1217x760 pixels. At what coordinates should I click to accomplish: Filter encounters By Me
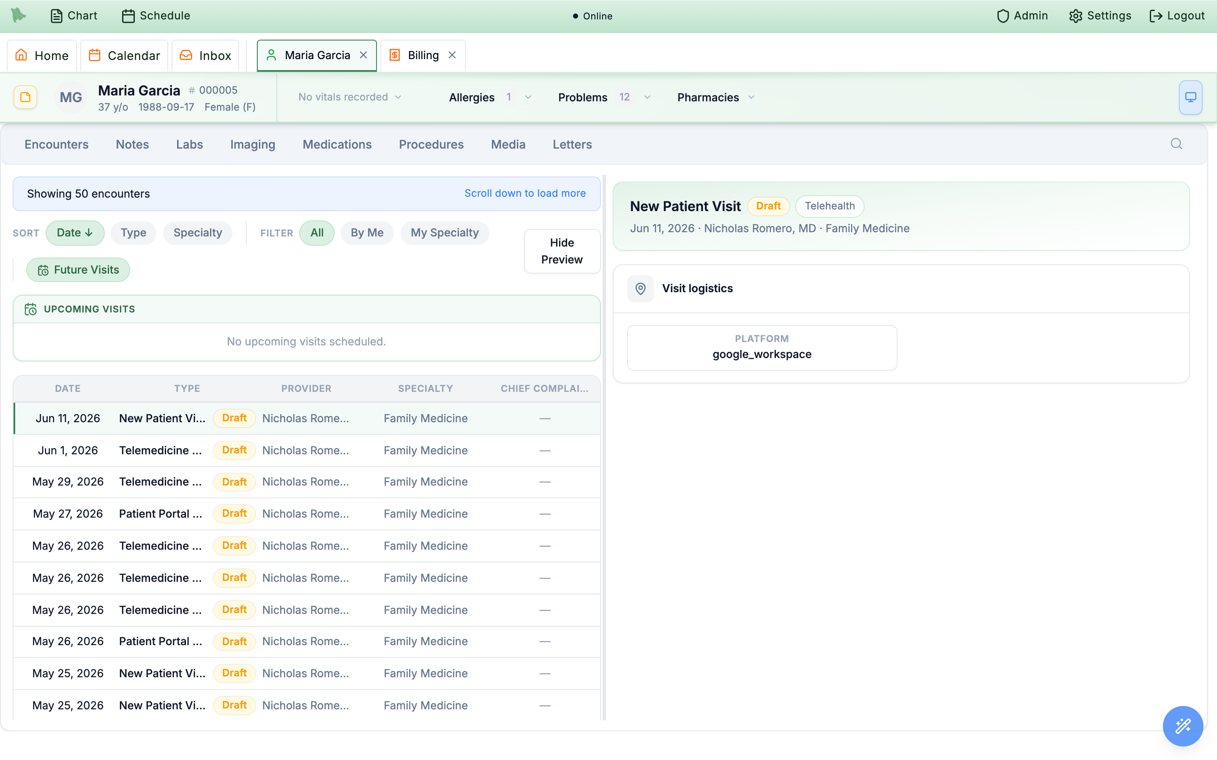pos(367,233)
